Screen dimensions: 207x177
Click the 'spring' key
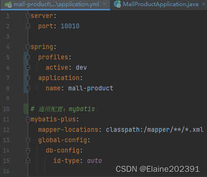[x=42, y=47]
